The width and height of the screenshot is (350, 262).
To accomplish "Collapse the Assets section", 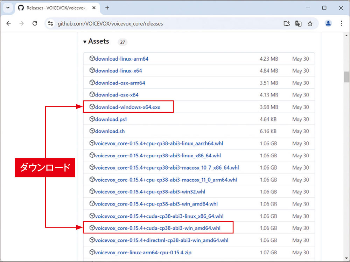I will tap(85, 42).
